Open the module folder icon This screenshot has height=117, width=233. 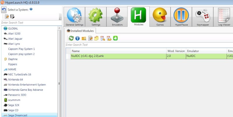pos(84,39)
